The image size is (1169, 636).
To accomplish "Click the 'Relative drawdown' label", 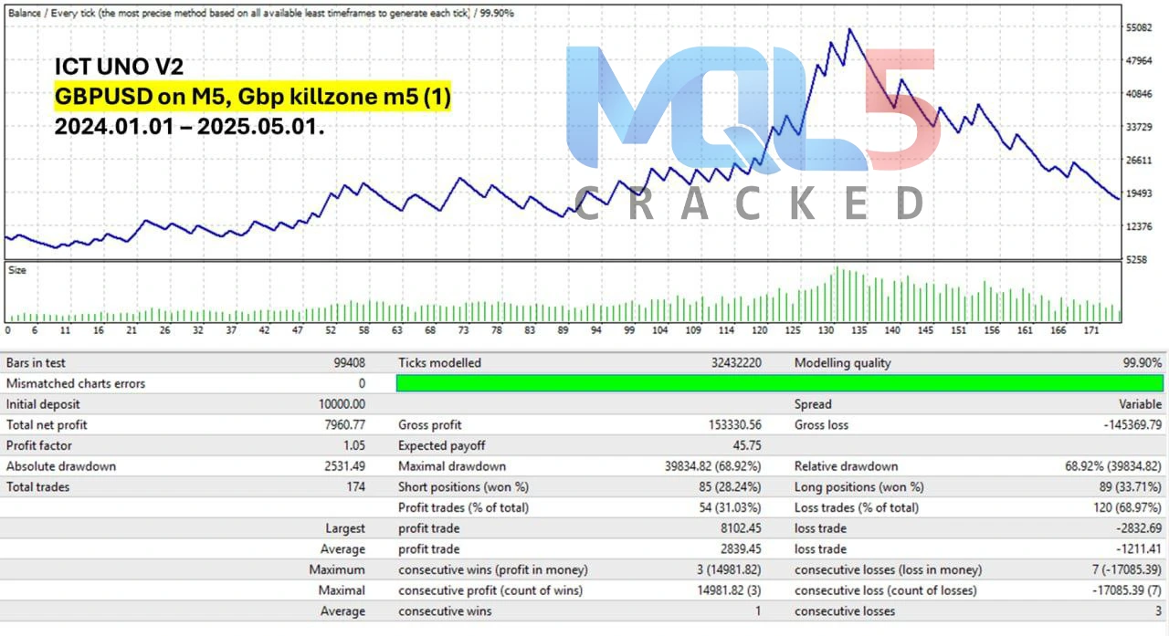I will tap(846, 466).
